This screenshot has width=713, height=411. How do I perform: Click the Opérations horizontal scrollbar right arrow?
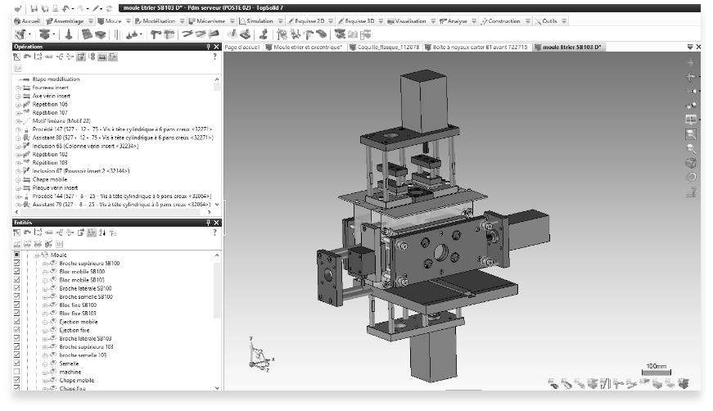[x=210, y=212]
